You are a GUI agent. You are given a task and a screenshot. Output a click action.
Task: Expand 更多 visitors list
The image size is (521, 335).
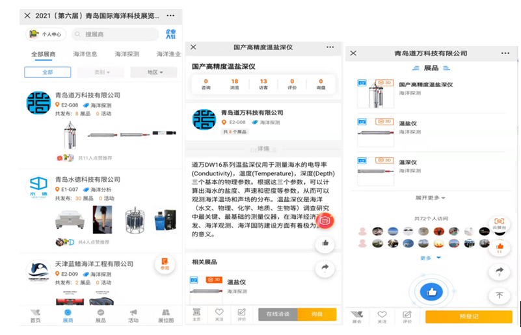431,258
